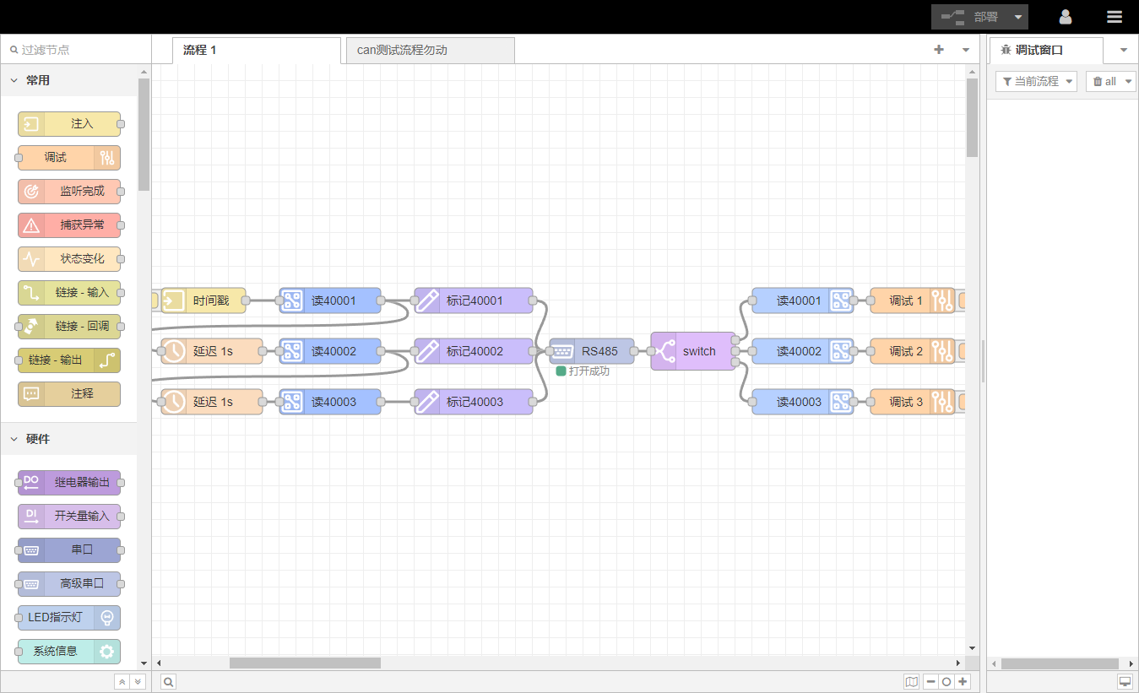Click the search flows magnifier icon
The height and width of the screenshot is (693, 1139).
click(168, 682)
